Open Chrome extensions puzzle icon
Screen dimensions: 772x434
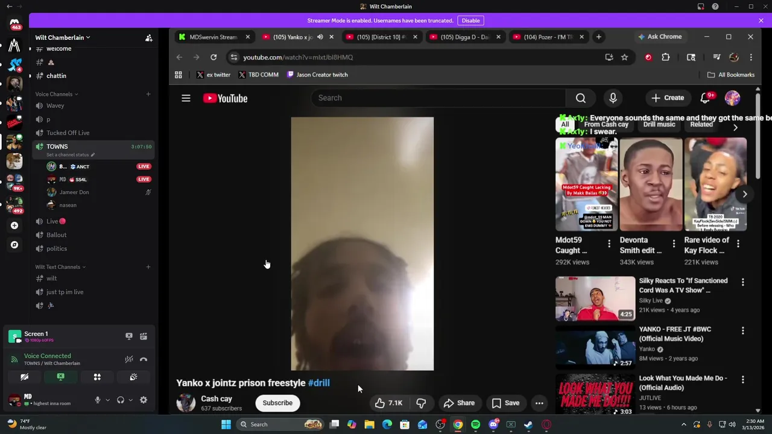pyautogui.click(x=666, y=57)
